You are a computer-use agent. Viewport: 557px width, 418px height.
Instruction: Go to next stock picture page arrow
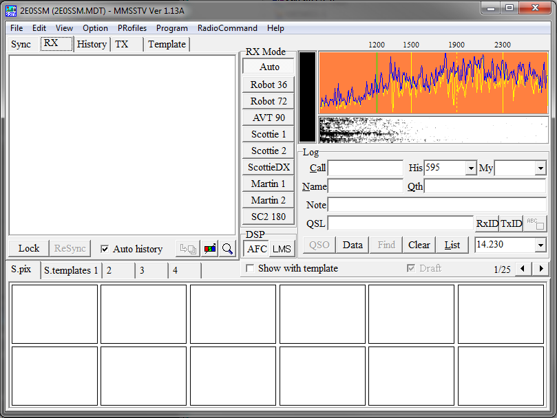541,269
